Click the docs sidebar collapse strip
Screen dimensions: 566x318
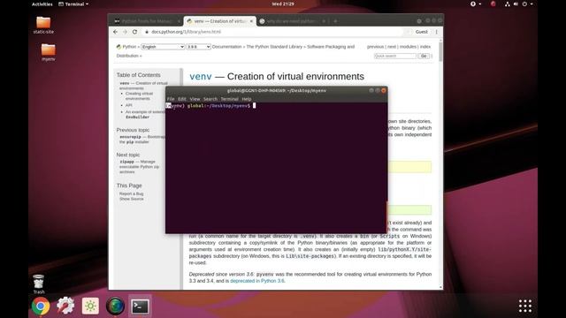tap(181, 178)
